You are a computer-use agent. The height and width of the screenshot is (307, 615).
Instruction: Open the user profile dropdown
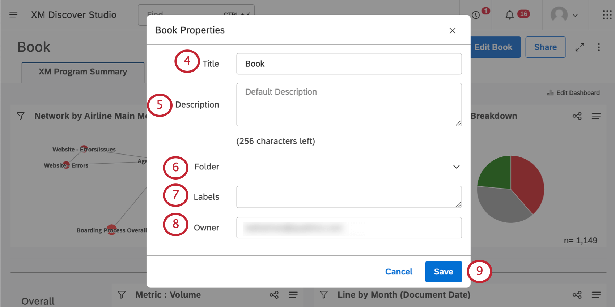point(564,15)
